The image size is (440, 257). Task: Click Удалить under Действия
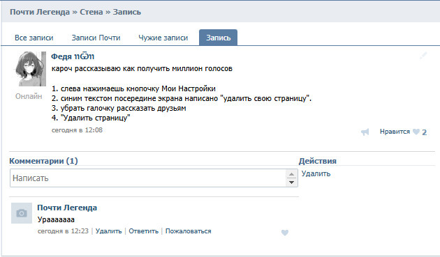click(316, 173)
